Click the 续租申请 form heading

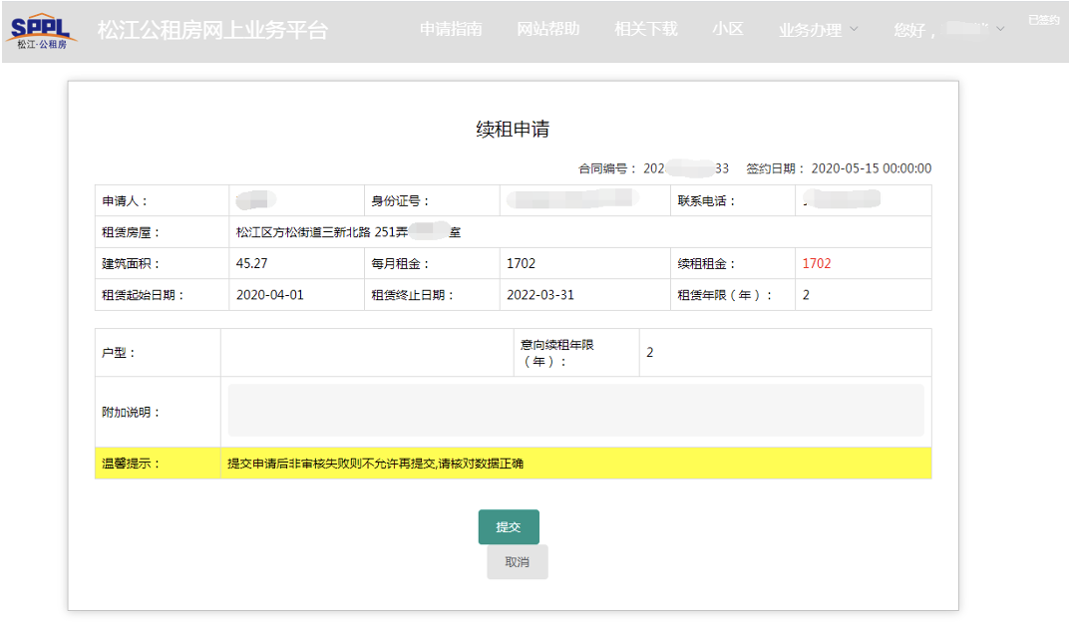pyautogui.click(x=513, y=130)
